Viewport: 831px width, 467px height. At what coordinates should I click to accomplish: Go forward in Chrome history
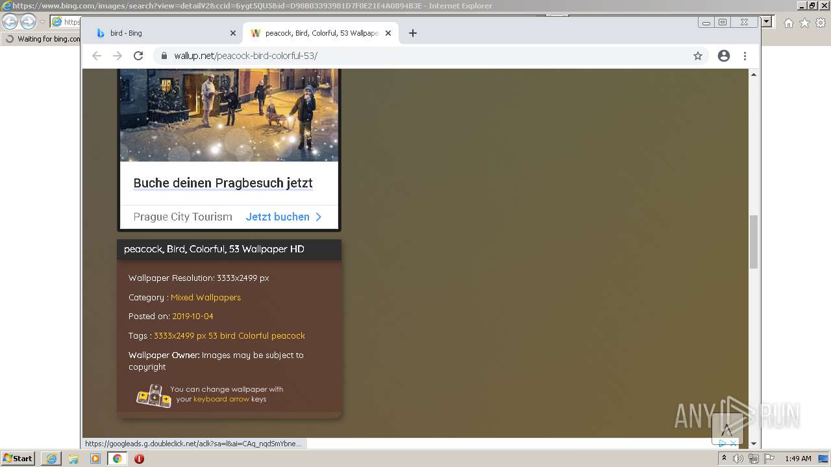[x=118, y=56]
